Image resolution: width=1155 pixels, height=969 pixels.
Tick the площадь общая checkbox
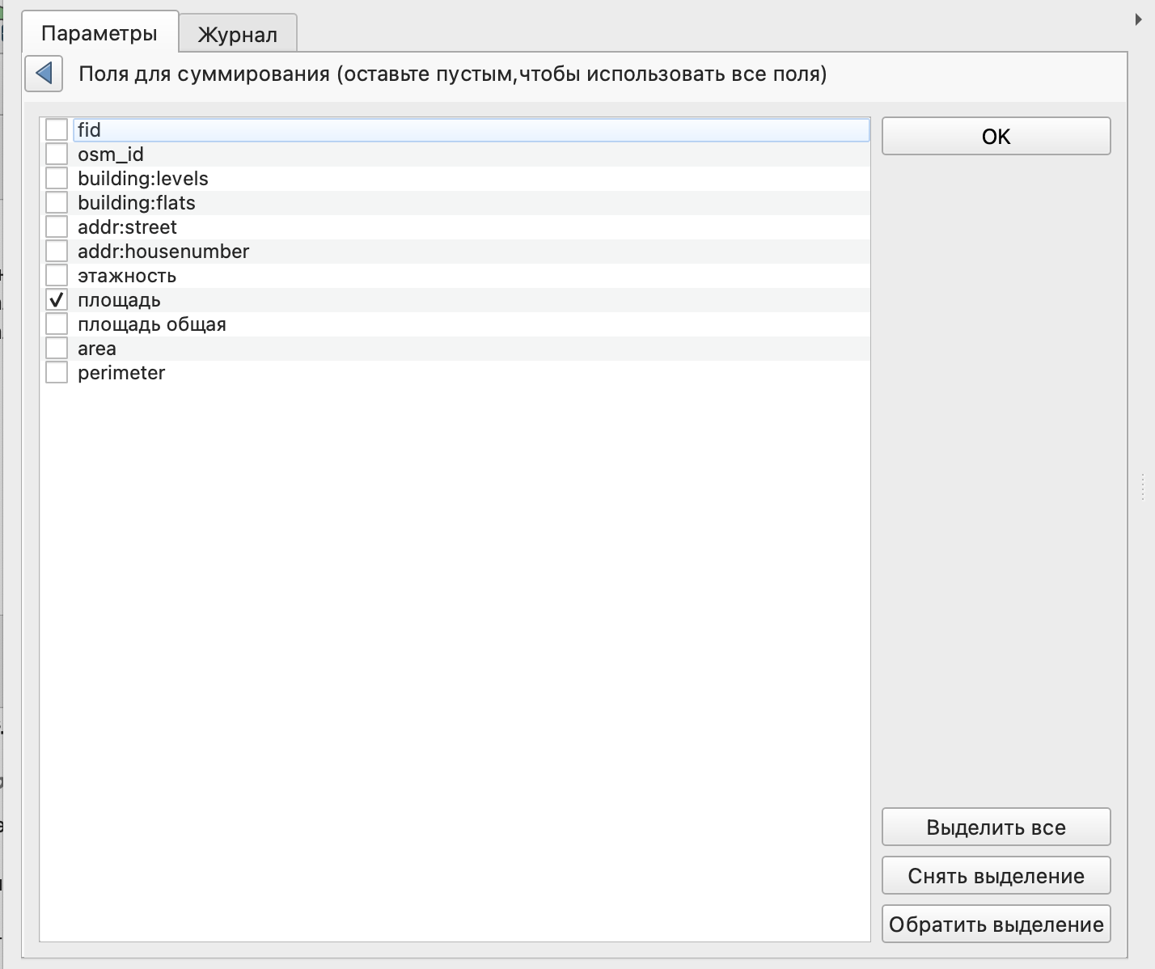[x=57, y=324]
